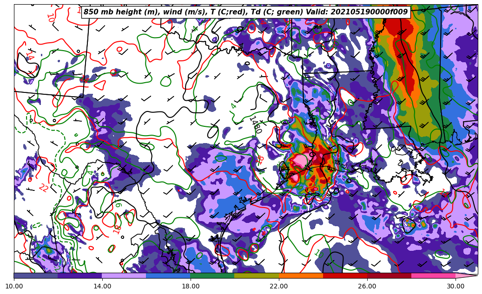This screenshot has width=482, height=294.
Task: Select the indigo 12–14 colorbar segment
Action: pos(79,275)
